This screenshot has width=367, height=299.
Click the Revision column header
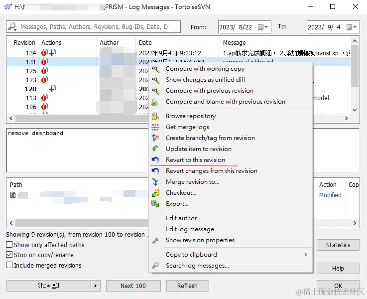pos(24,43)
